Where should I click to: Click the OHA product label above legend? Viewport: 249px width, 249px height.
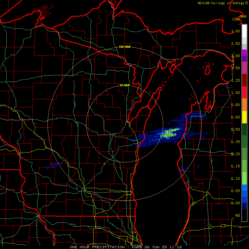click(243, 16)
